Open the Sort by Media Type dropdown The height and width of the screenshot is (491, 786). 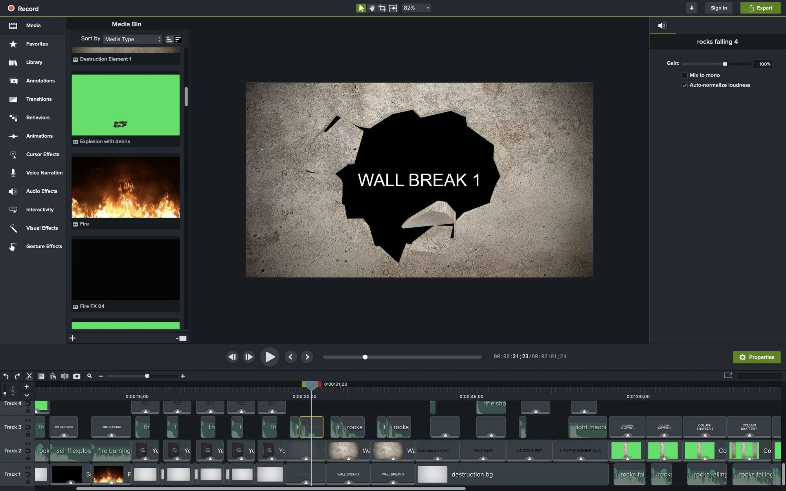click(132, 39)
